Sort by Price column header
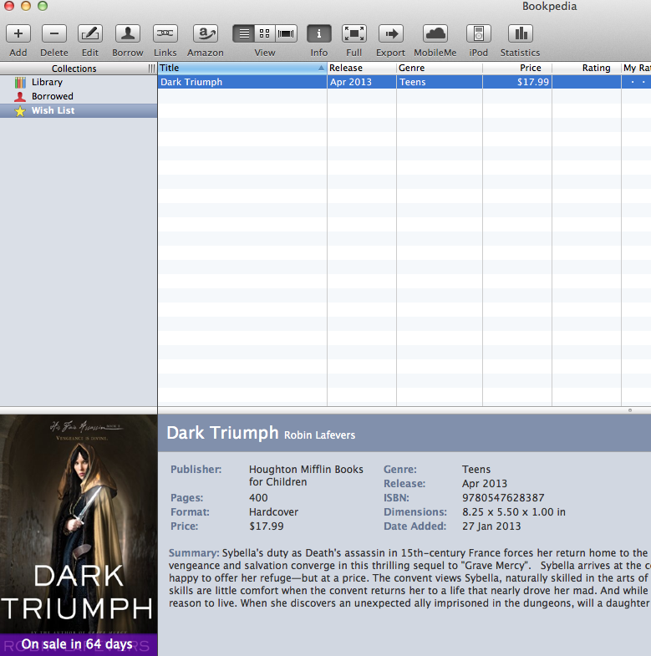Image resolution: width=651 pixels, height=656 pixels. click(x=517, y=68)
